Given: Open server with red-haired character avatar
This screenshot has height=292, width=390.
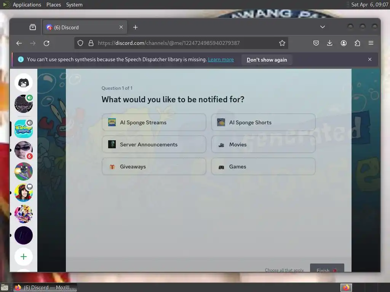Looking at the screenshot, I should point(23,193).
